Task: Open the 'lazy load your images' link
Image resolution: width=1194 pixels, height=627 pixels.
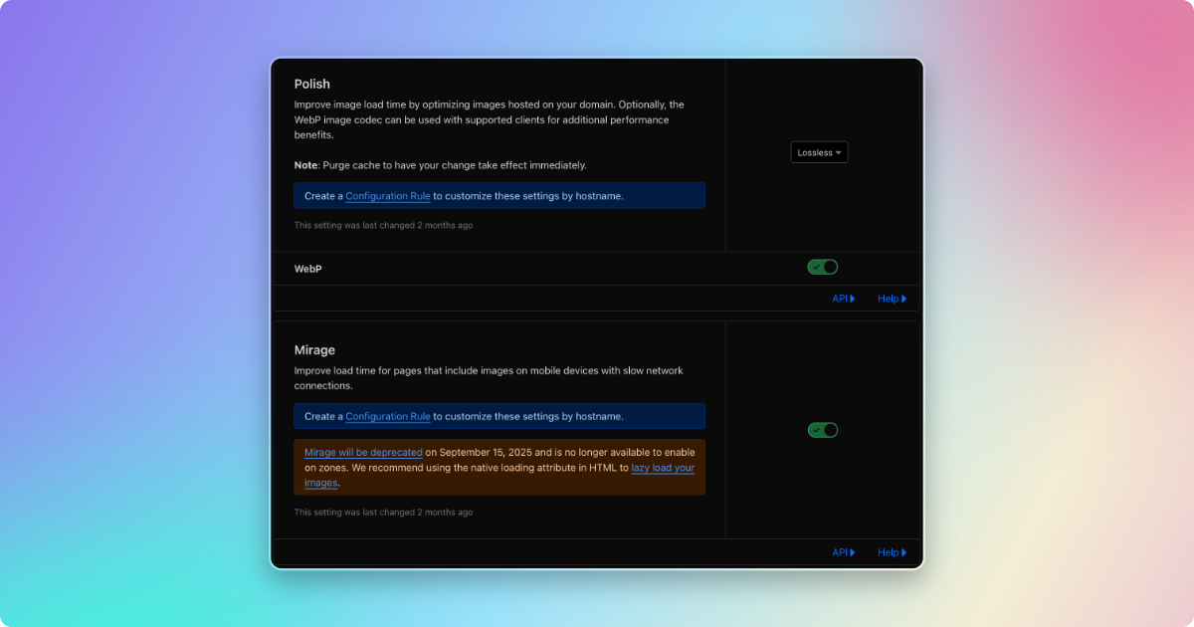Action: tap(663, 468)
